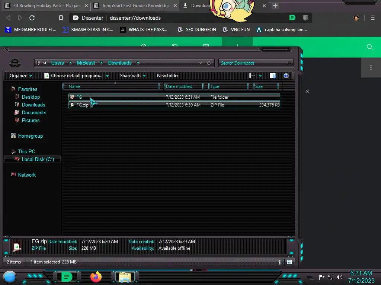Sort by Size column header

pyautogui.click(x=266, y=86)
